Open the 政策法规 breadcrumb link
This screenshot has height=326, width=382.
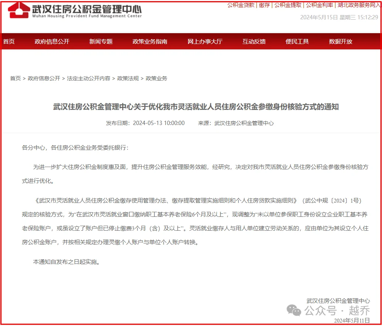pyautogui.click(x=128, y=78)
